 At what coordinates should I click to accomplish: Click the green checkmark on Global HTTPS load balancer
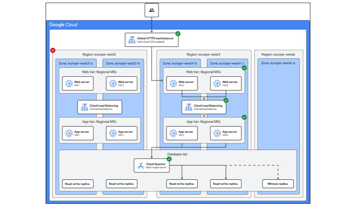[178, 34]
